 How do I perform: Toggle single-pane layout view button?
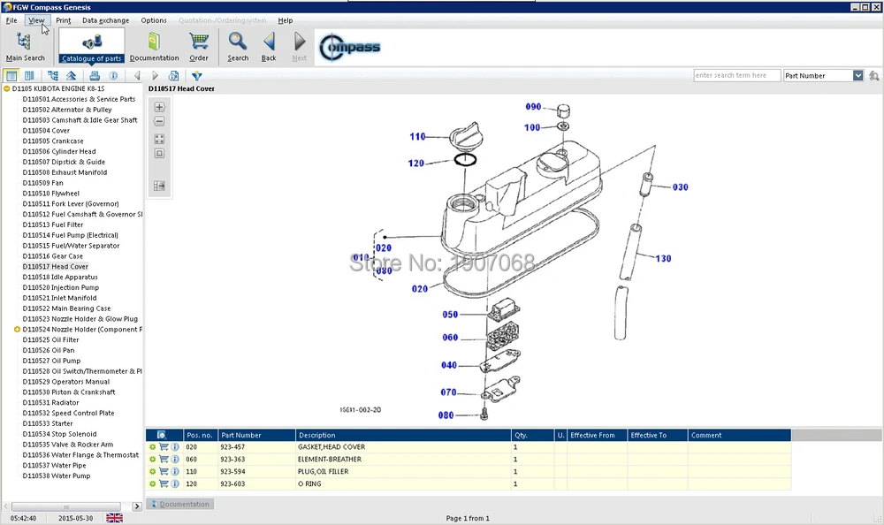pos(11,76)
